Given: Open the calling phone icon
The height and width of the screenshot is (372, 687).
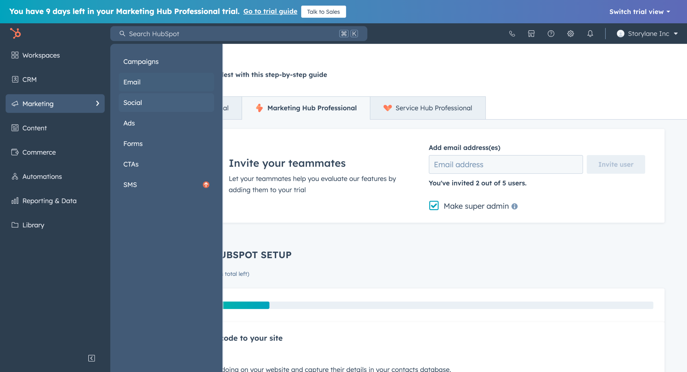Looking at the screenshot, I should 512,34.
